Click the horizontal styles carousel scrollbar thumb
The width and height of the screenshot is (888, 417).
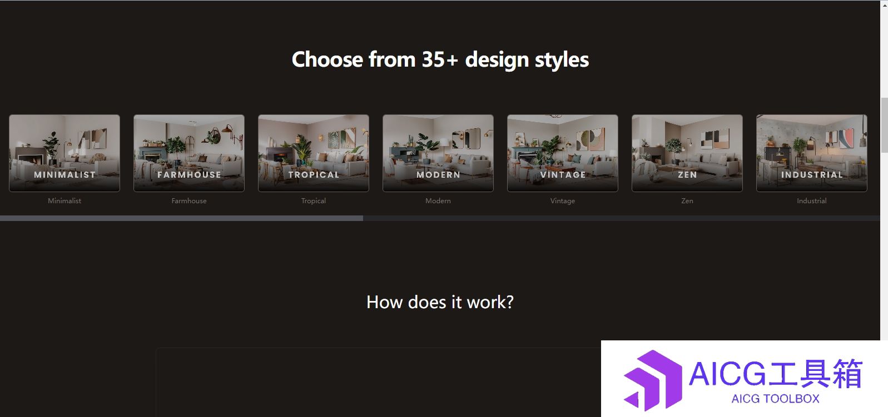[x=181, y=218]
